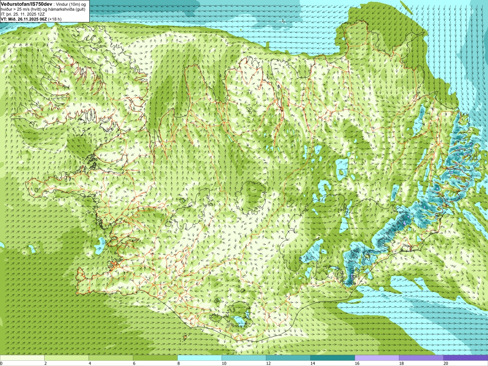Click legend tick label "4"

[x=90, y=363]
